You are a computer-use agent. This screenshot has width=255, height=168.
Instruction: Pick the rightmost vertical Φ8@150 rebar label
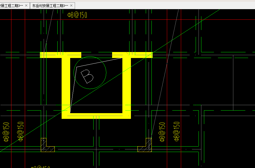pos(177,131)
